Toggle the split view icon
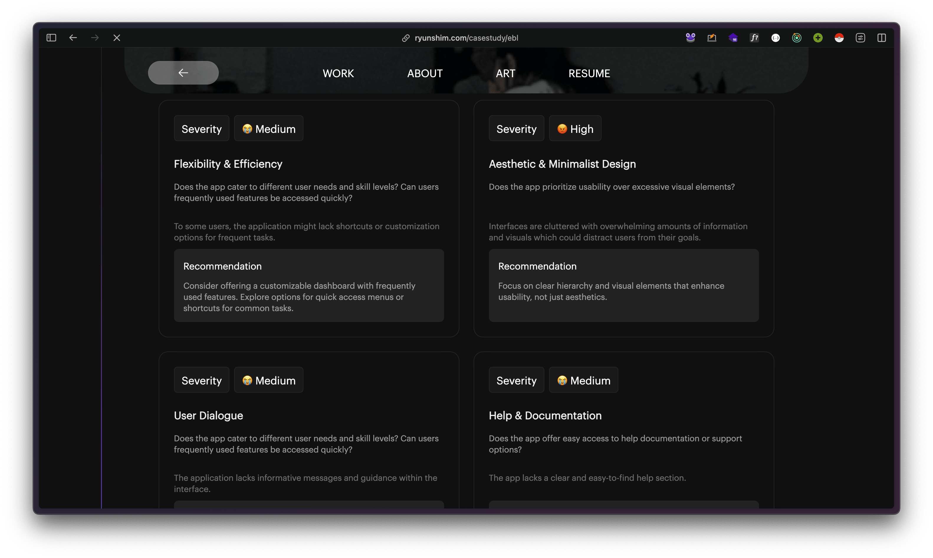The height and width of the screenshot is (558, 933). pos(881,38)
